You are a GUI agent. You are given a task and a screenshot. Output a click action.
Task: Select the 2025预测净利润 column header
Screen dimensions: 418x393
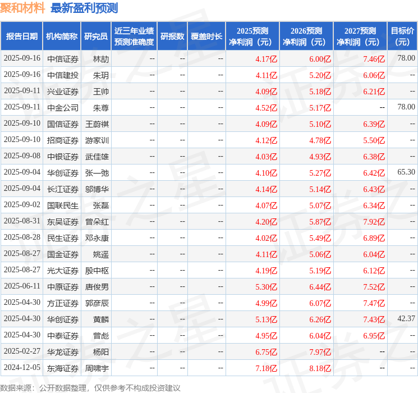coord(252,36)
